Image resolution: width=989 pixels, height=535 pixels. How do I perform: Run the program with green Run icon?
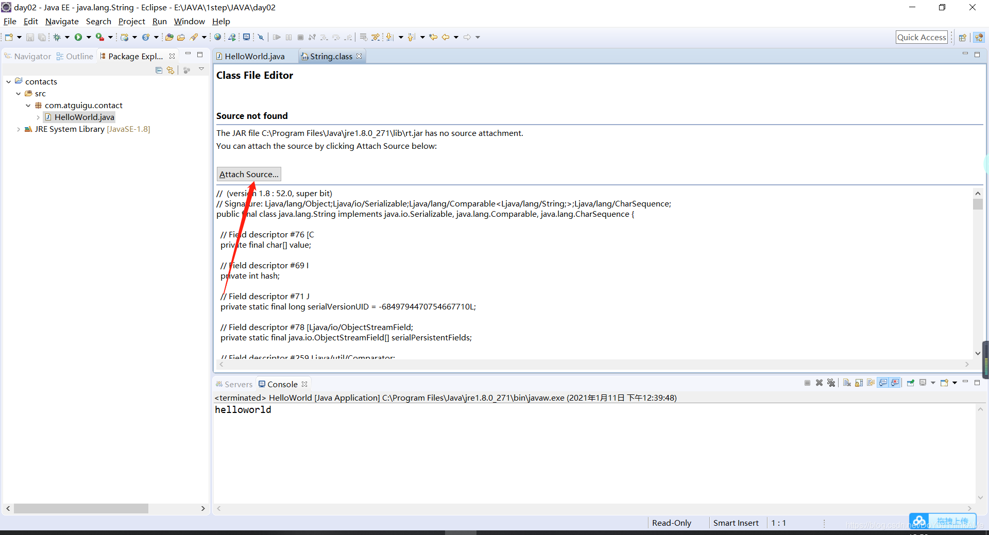pyautogui.click(x=78, y=37)
